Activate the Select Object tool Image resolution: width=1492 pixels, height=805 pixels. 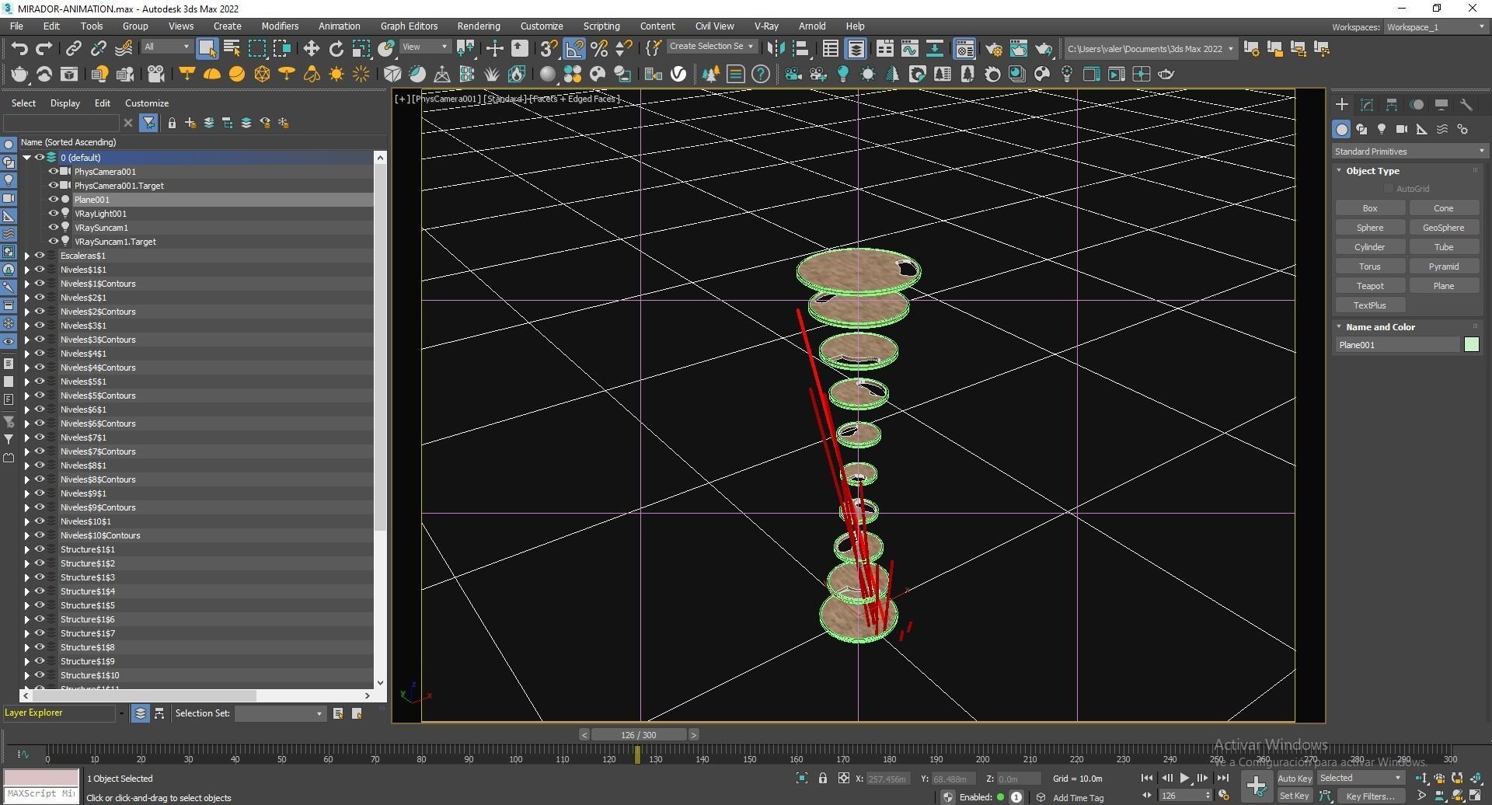(207, 48)
